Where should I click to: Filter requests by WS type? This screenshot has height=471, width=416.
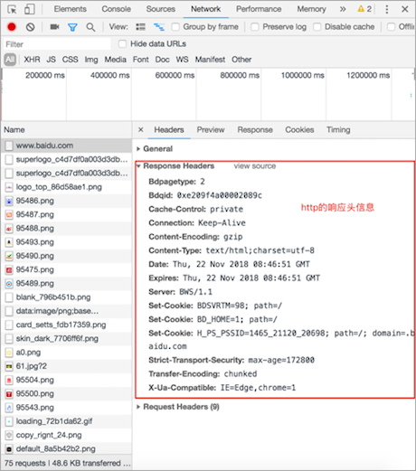pyautogui.click(x=182, y=60)
